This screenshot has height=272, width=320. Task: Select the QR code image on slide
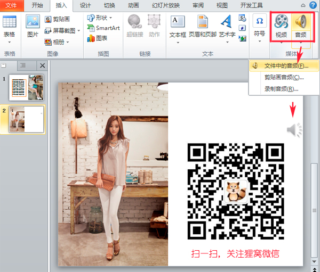coord(236,192)
